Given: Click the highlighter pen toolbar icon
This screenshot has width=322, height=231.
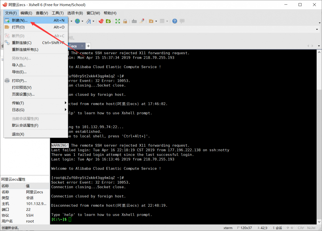Looking at the screenshot, I should point(142,21).
